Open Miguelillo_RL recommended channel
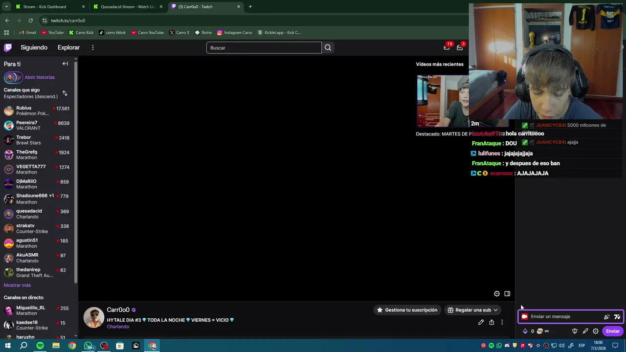The width and height of the screenshot is (626, 352). pyautogui.click(x=37, y=310)
